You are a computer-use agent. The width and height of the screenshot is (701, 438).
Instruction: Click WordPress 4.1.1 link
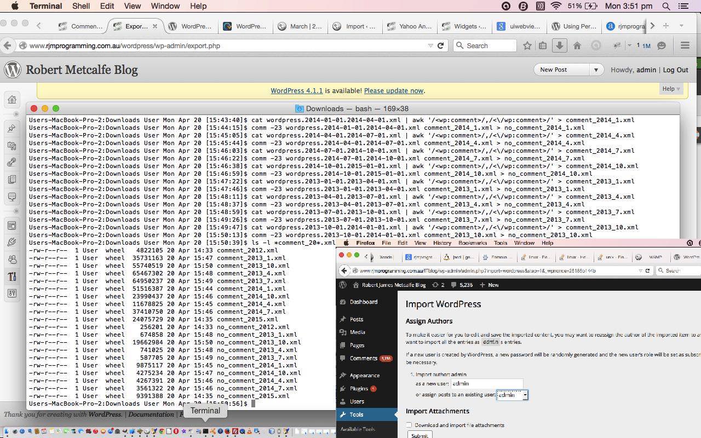296,91
